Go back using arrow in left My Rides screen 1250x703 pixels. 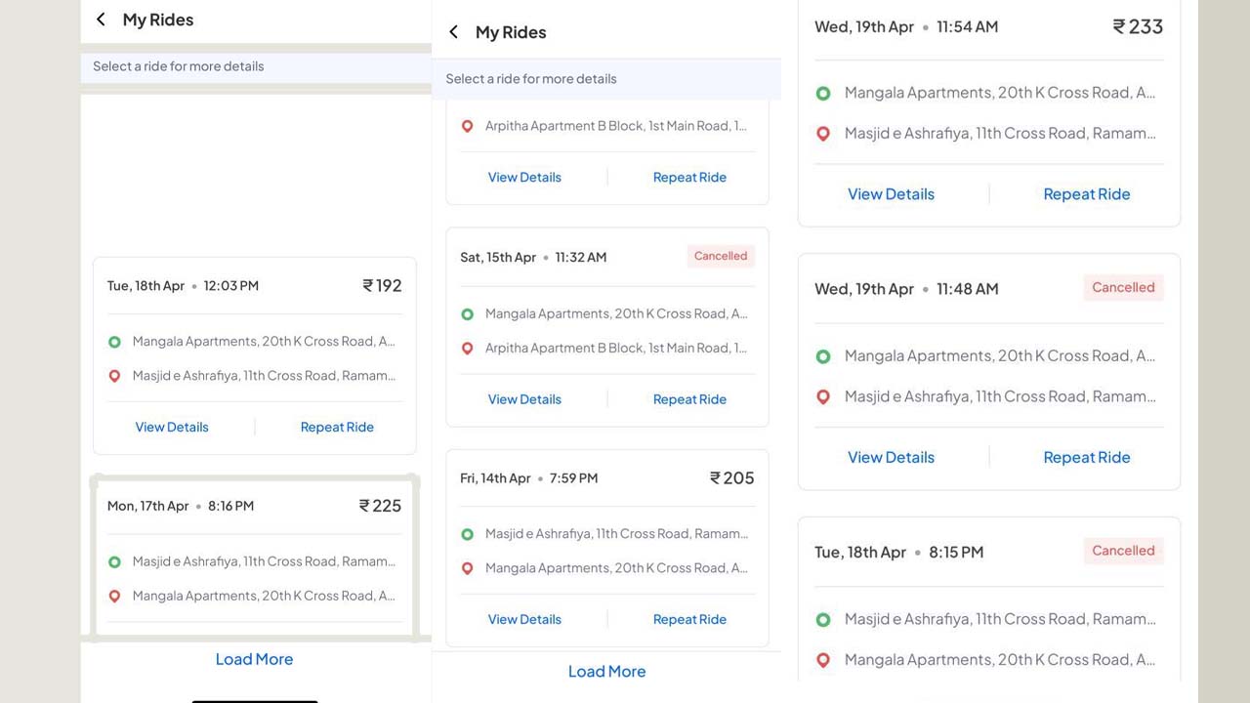coord(101,20)
